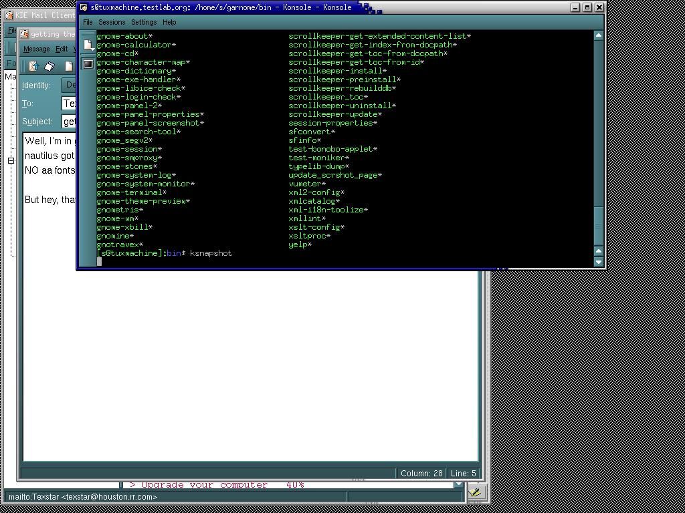This screenshot has width=685, height=513.
Task: Open the Konsole File menu
Action: [x=88, y=22]
